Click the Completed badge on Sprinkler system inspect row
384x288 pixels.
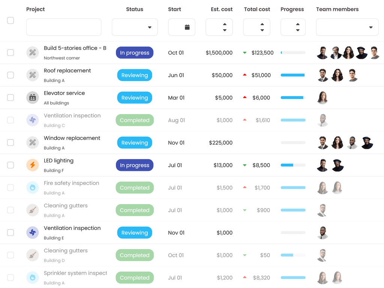coord(135,277)
